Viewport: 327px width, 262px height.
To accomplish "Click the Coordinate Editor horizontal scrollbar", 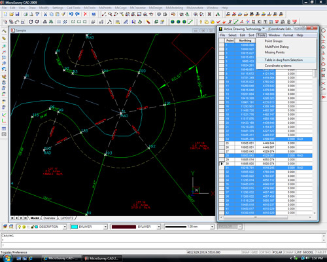I will (266, 217).
